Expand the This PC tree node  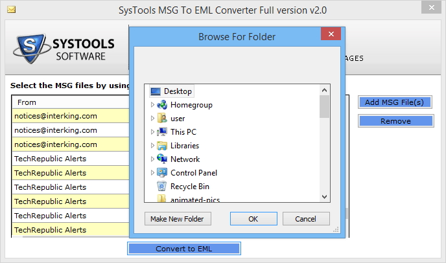click(x=152, y=132)
